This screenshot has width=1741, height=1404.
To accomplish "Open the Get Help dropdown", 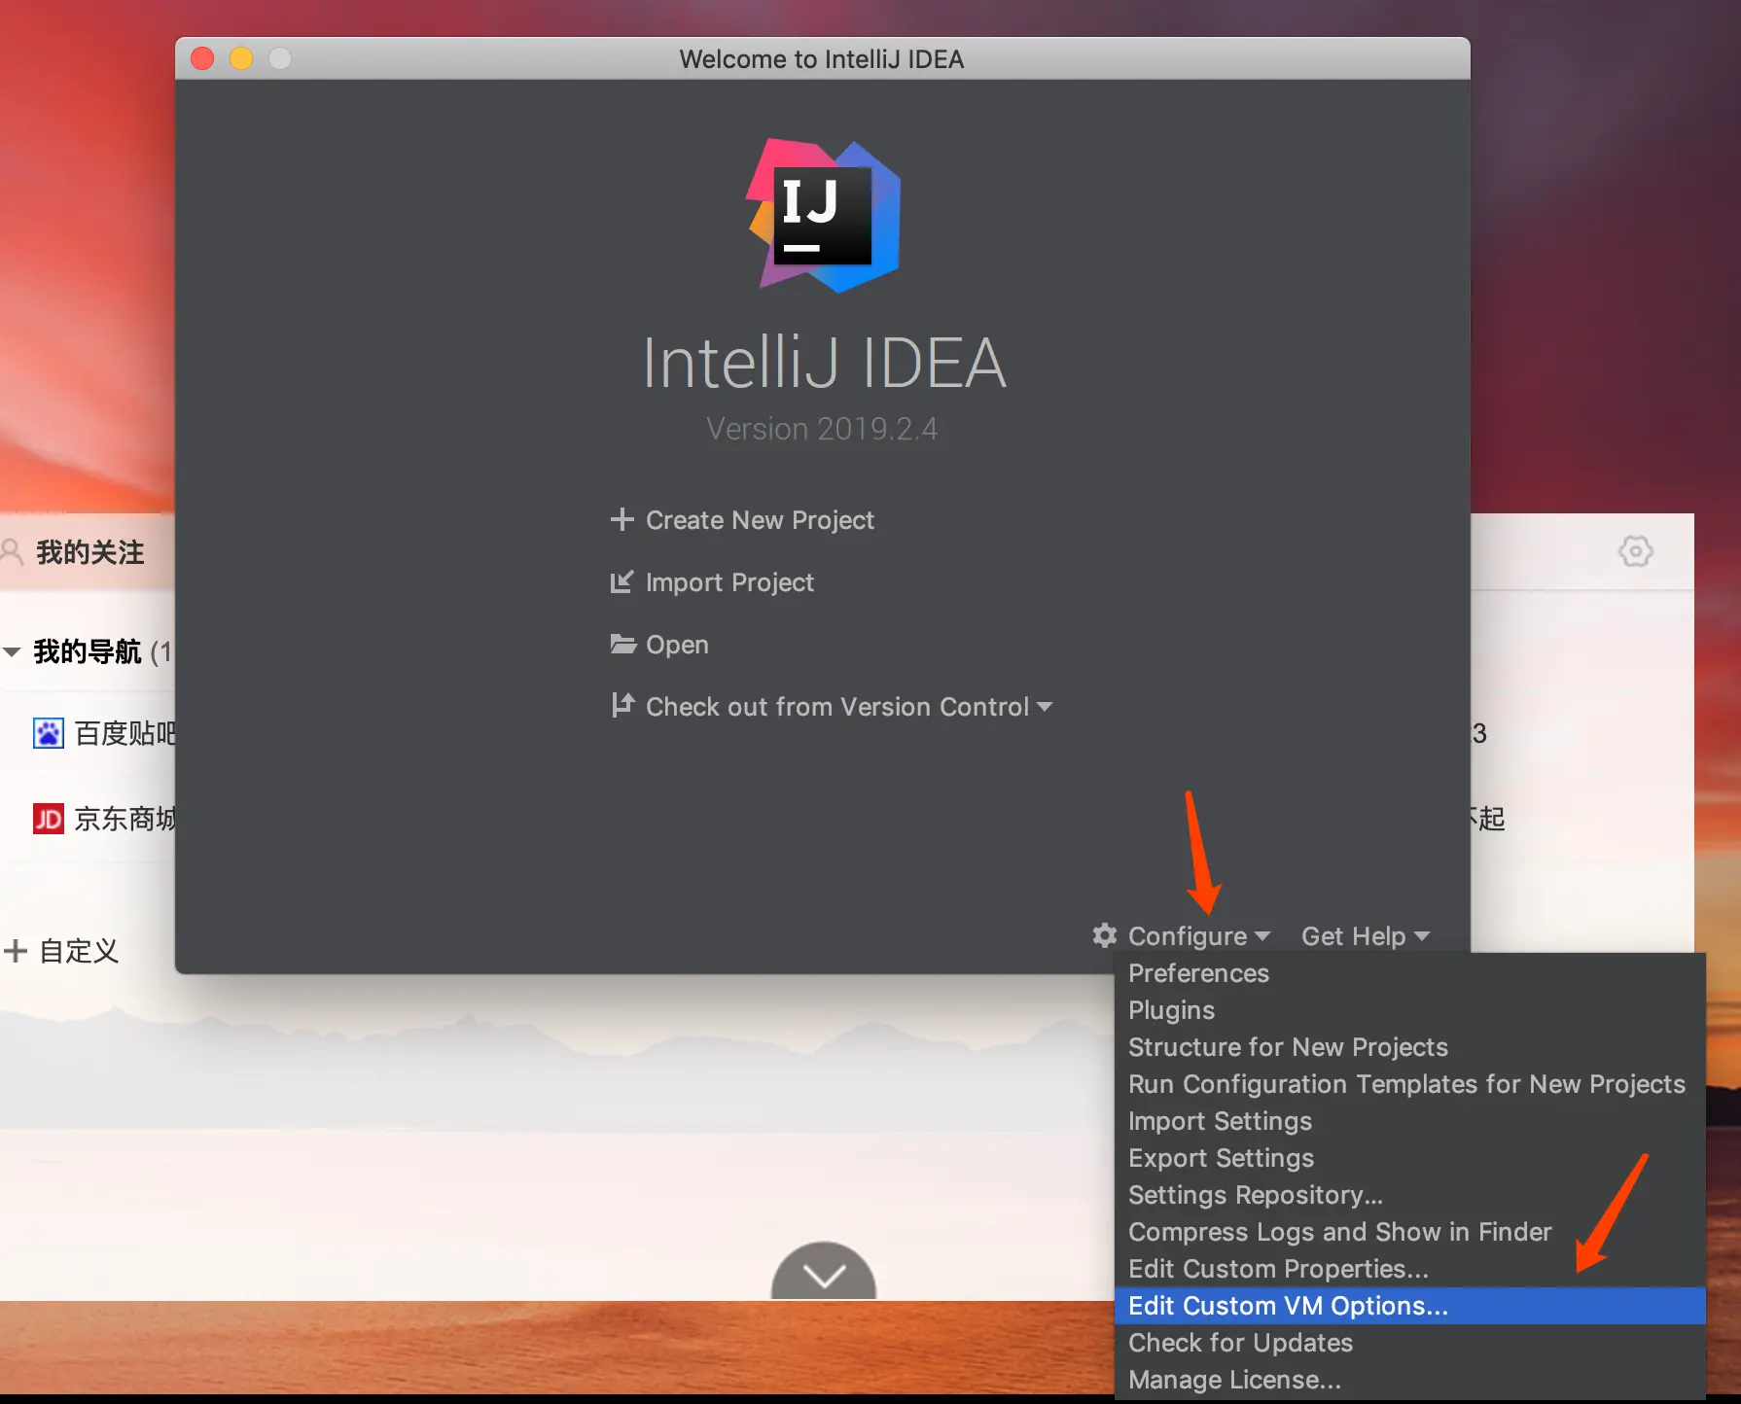I will point(1366,935).
